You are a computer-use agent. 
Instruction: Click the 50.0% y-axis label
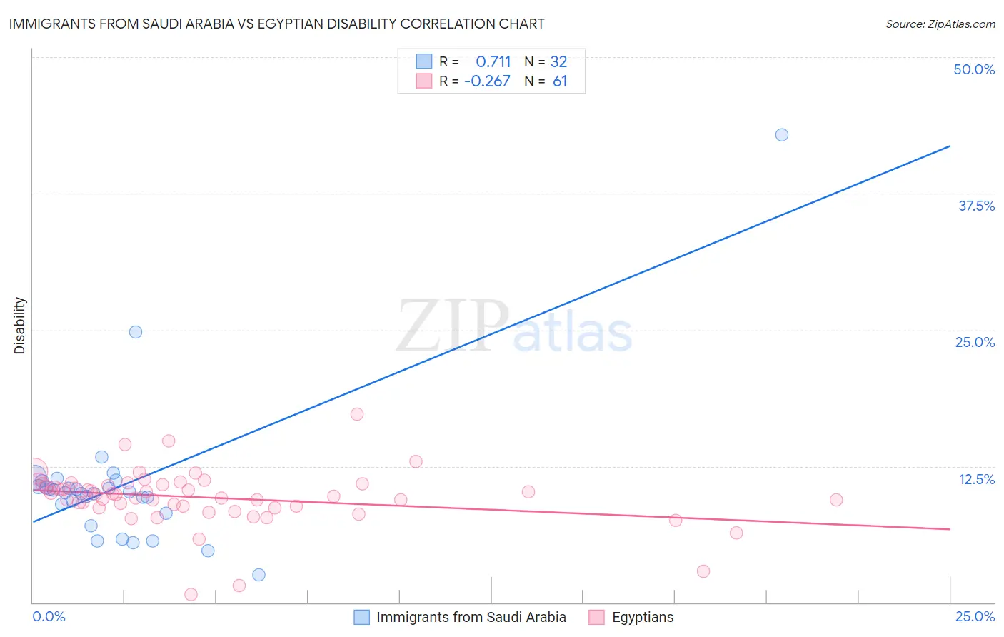[974, 69]
